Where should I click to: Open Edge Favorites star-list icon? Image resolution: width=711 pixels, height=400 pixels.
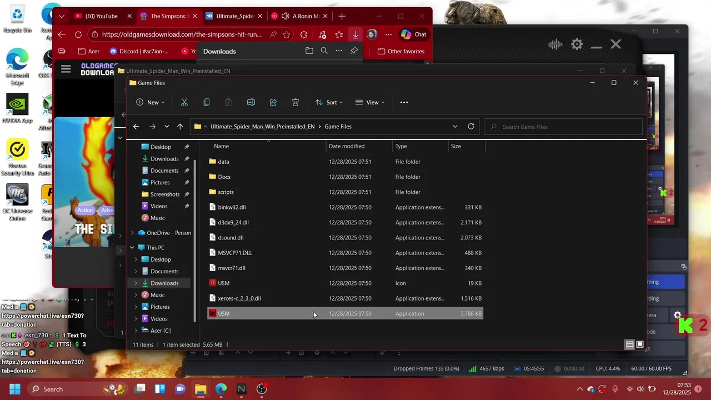(339, 34)
